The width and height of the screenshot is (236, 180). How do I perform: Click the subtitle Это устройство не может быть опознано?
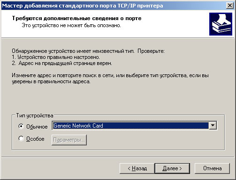71,25
